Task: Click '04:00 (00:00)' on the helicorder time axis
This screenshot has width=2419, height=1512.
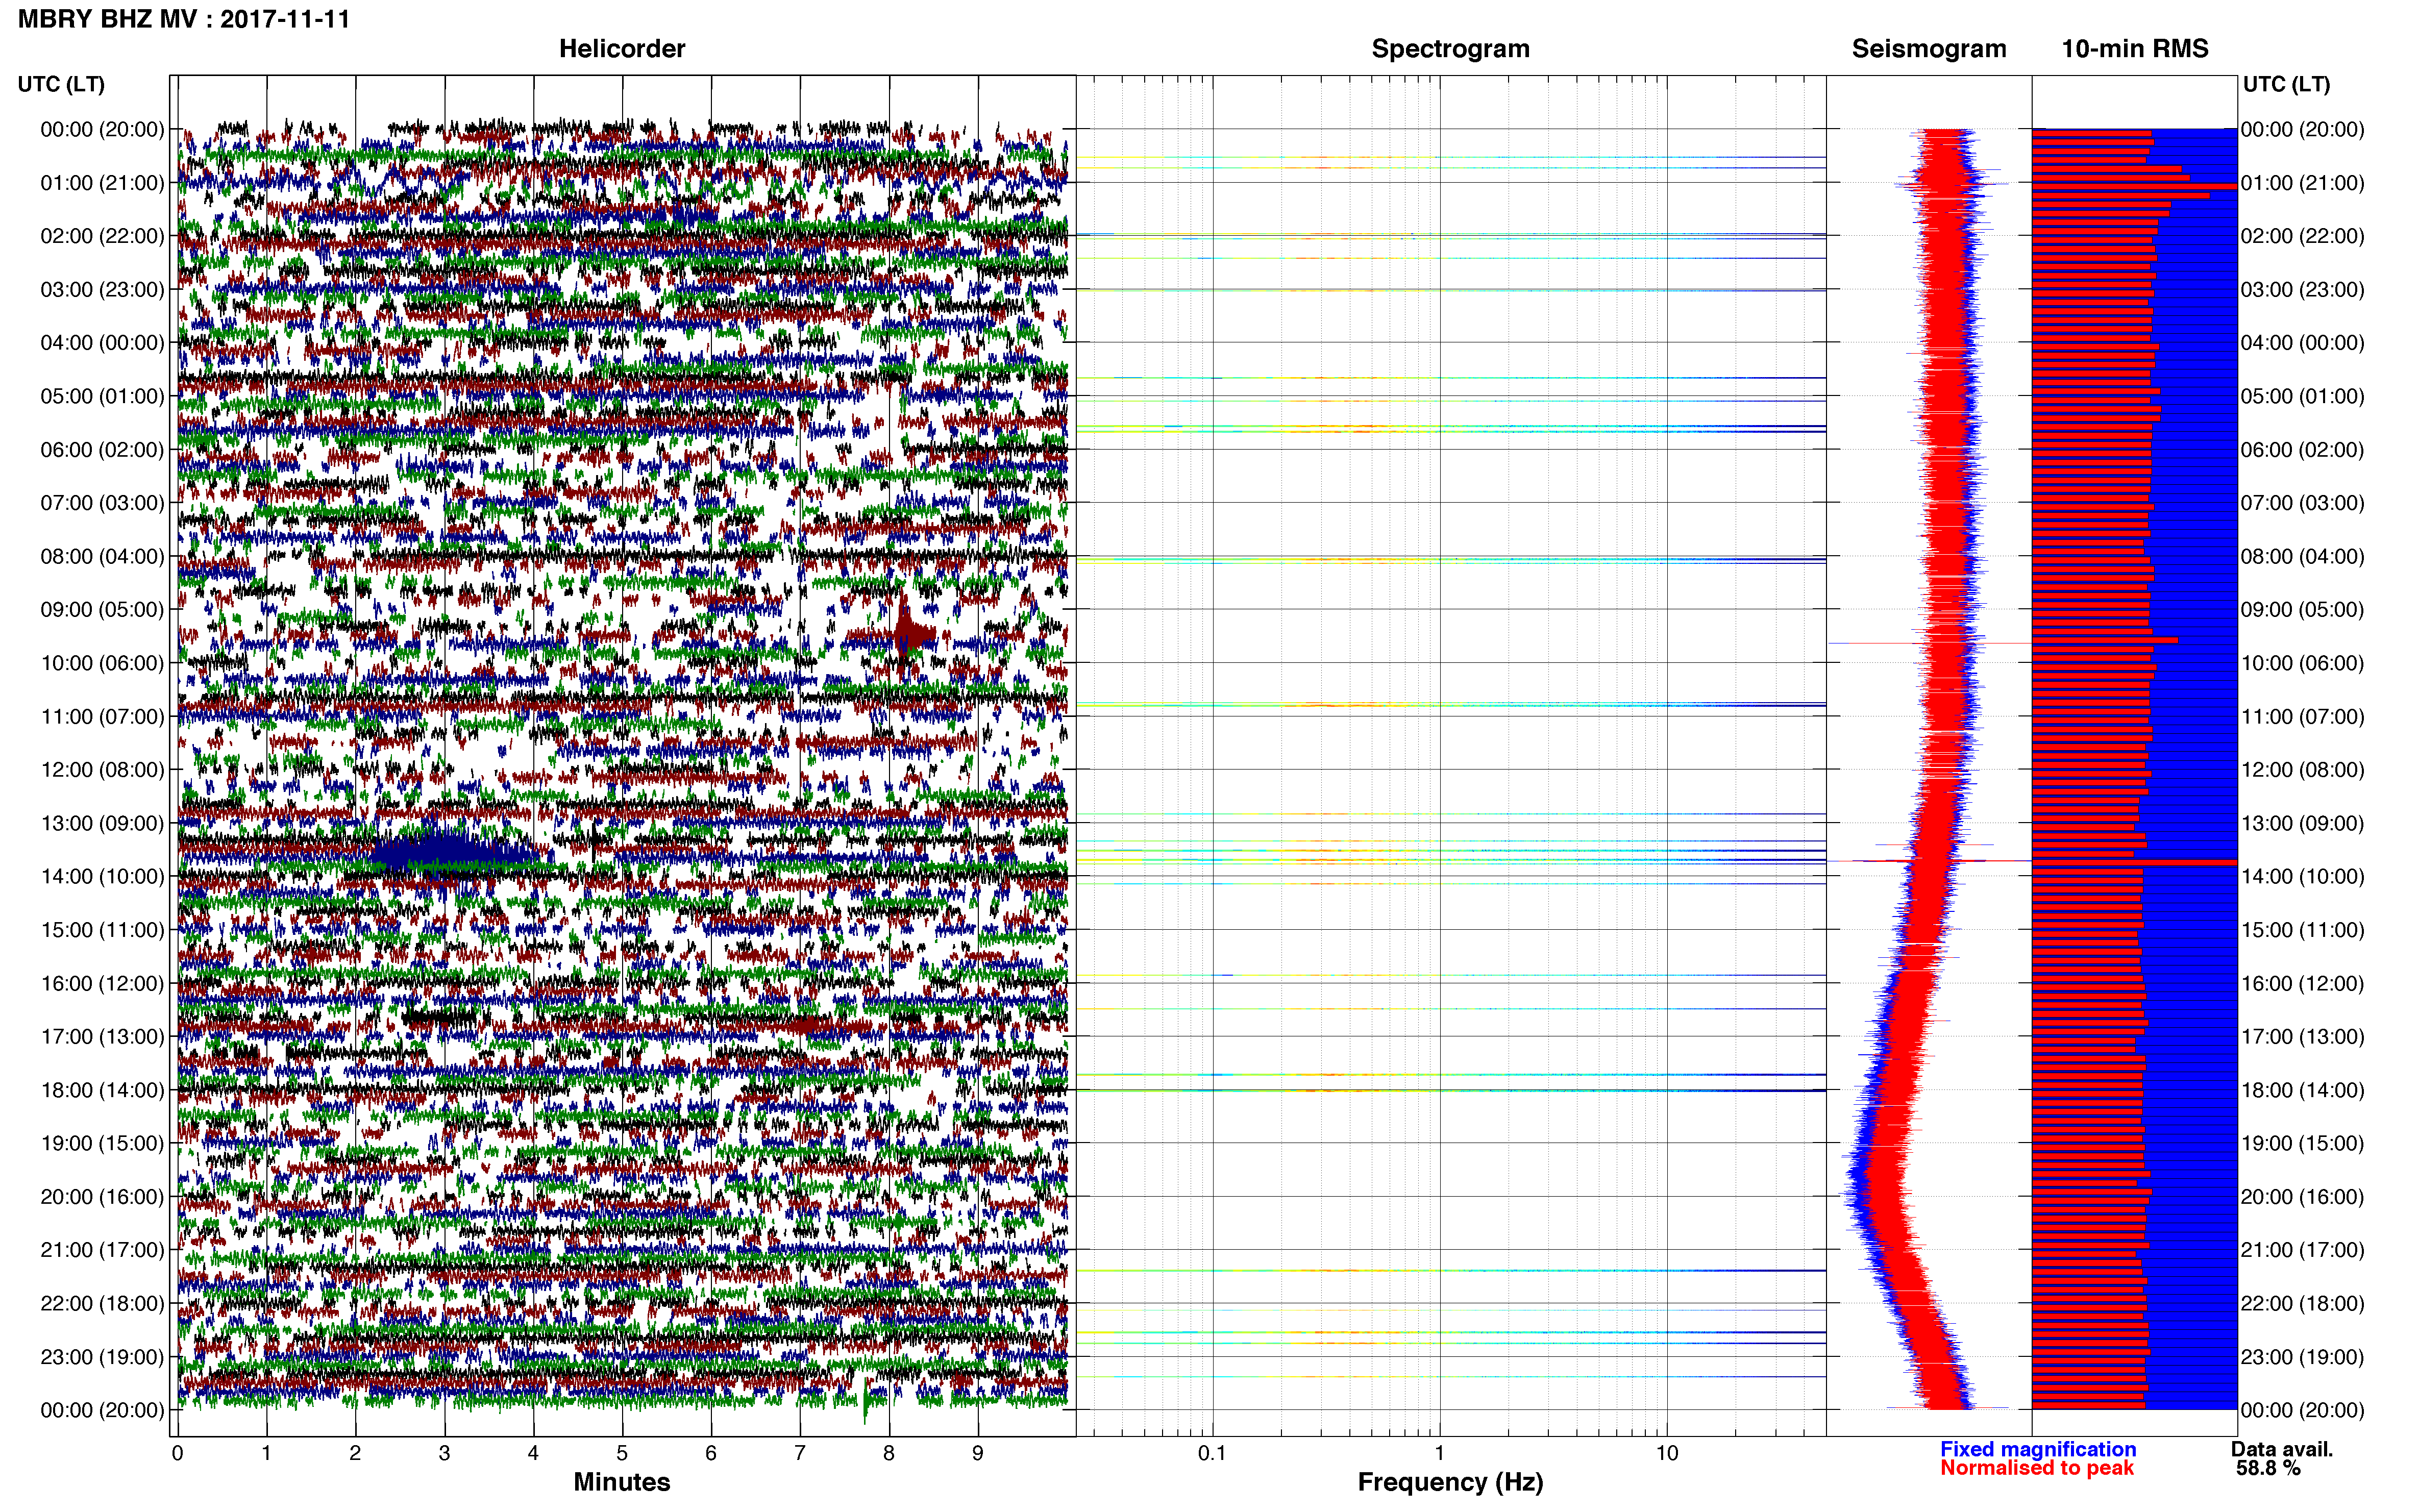Action: 102,343
